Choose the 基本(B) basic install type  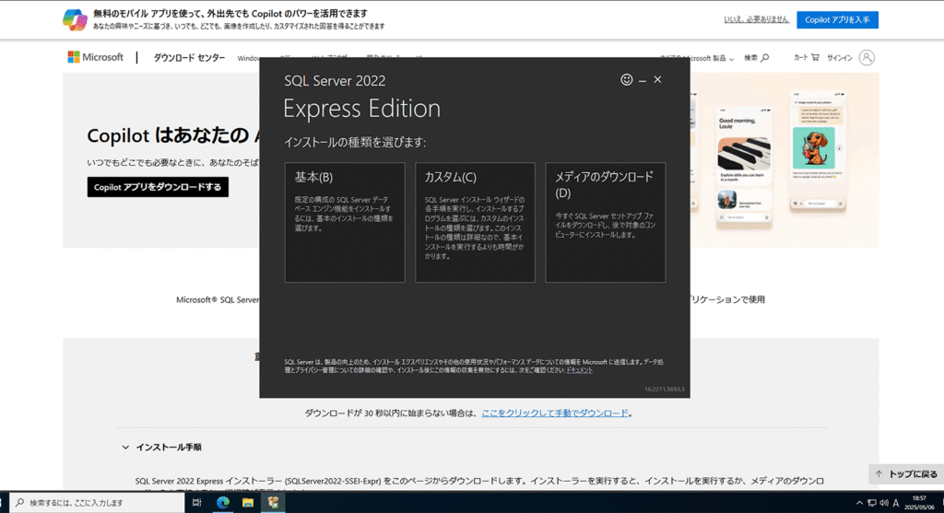[345, 222]
